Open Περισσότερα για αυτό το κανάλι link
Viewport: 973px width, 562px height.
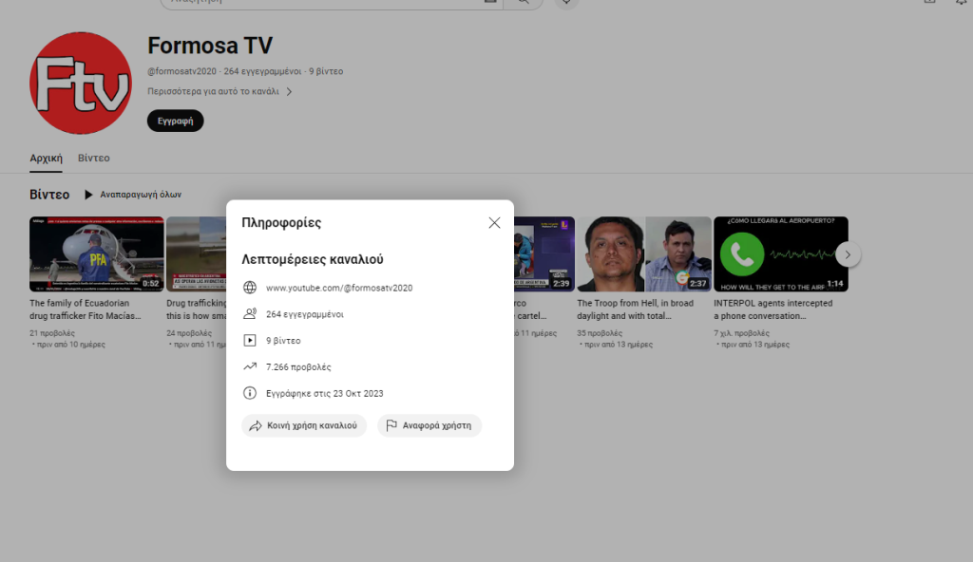tap(213, 91)
